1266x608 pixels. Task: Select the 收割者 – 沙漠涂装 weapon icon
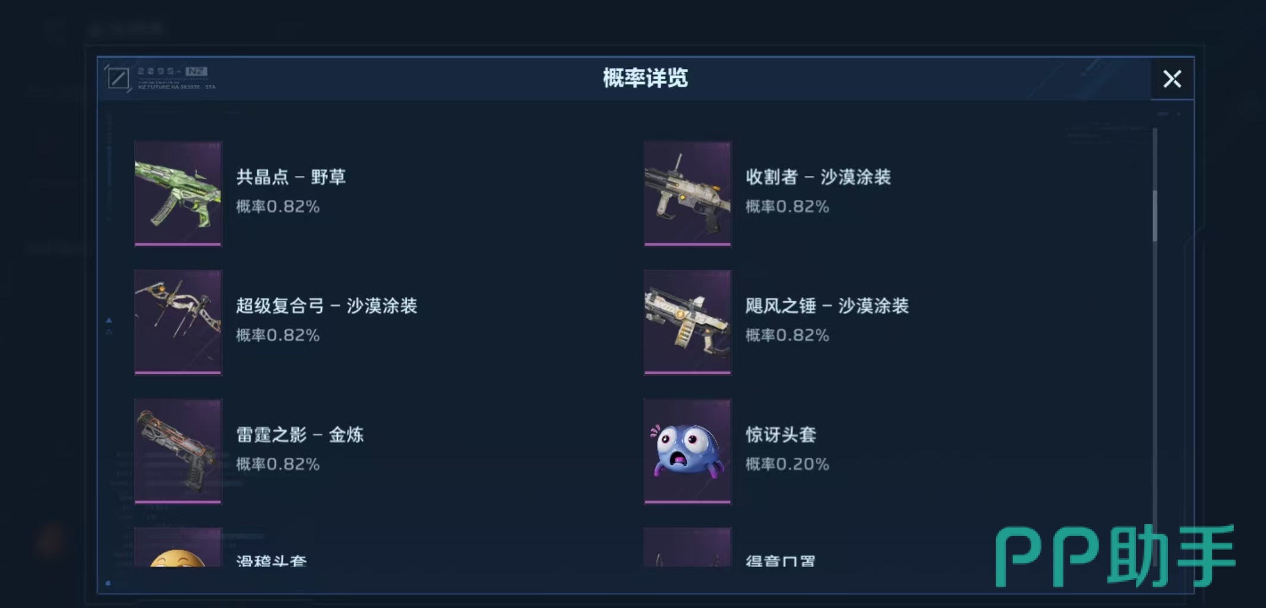click(687, 193)
